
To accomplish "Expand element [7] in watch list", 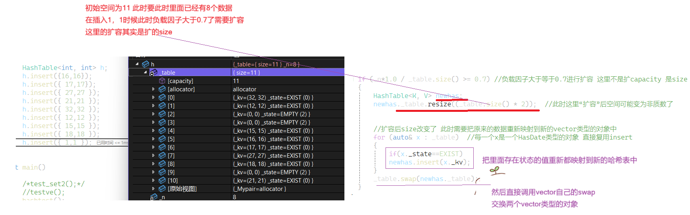I will click(153, 155).
